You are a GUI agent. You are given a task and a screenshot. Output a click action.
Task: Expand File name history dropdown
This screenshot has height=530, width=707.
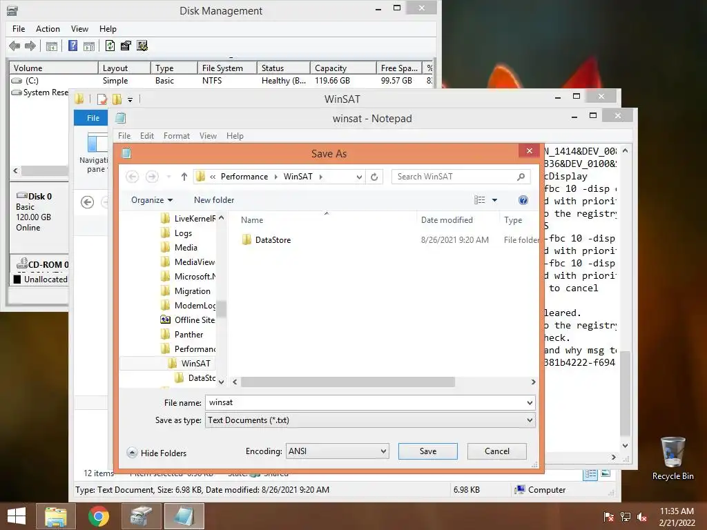coord(530,402)
